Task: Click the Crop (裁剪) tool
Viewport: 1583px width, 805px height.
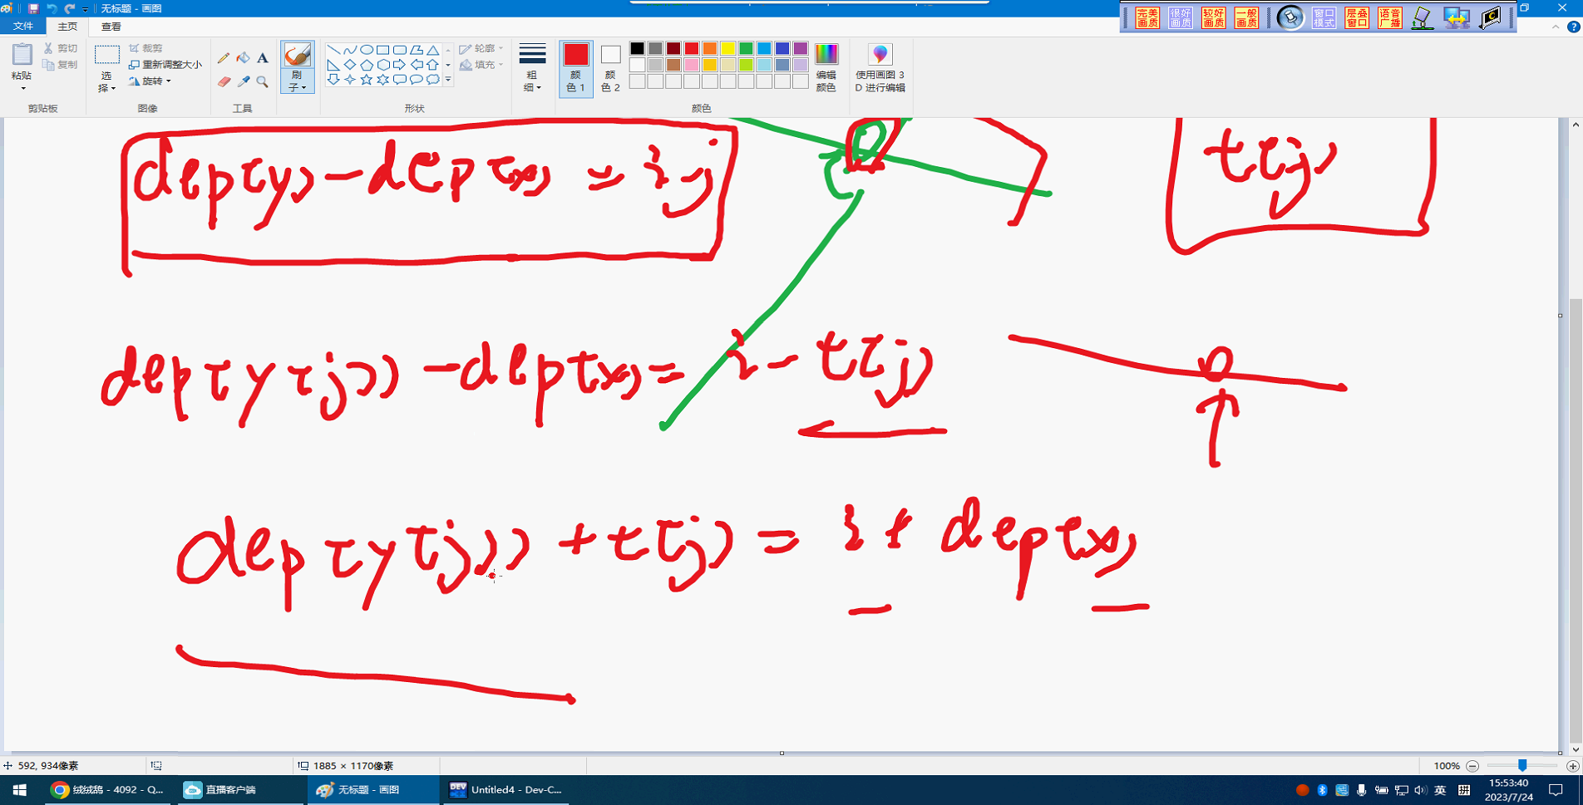Action: (145, 48)
